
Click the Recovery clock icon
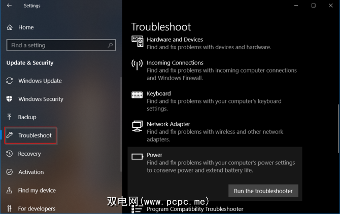click(x=9, y=154)
